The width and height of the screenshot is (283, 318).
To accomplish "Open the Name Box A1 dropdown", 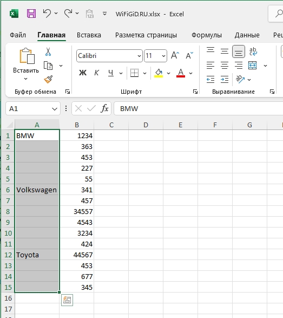I will (x=55, y=109).
